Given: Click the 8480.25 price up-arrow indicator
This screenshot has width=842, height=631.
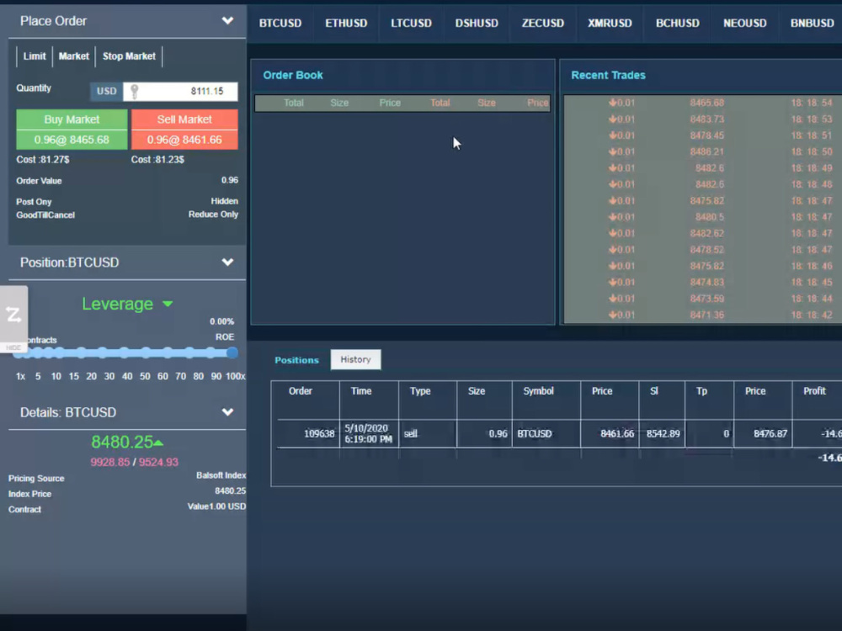Looking at the screenshot, I should 158,443.
